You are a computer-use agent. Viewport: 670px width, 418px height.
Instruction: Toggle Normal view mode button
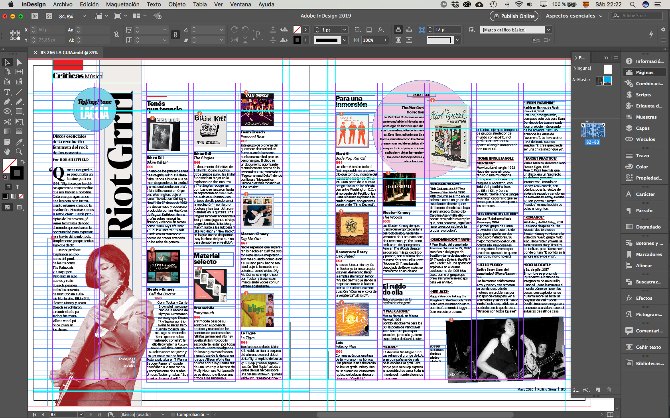pos(7,207)
